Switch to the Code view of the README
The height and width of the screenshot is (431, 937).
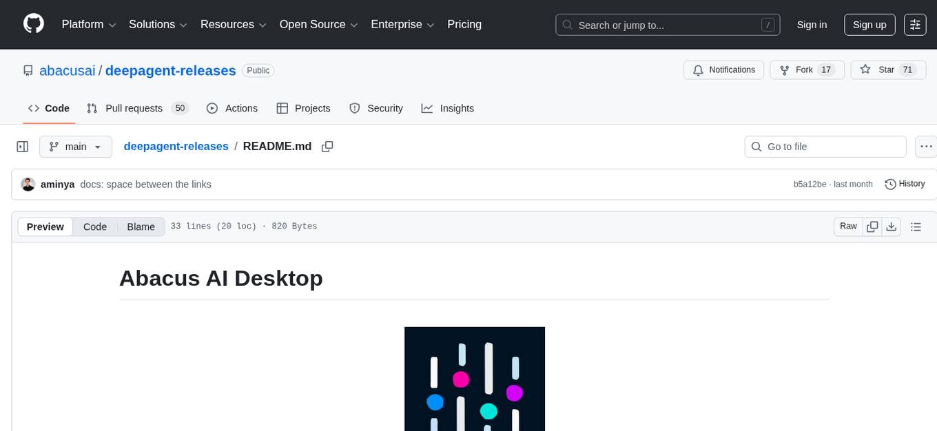click(x=94, y=227)
